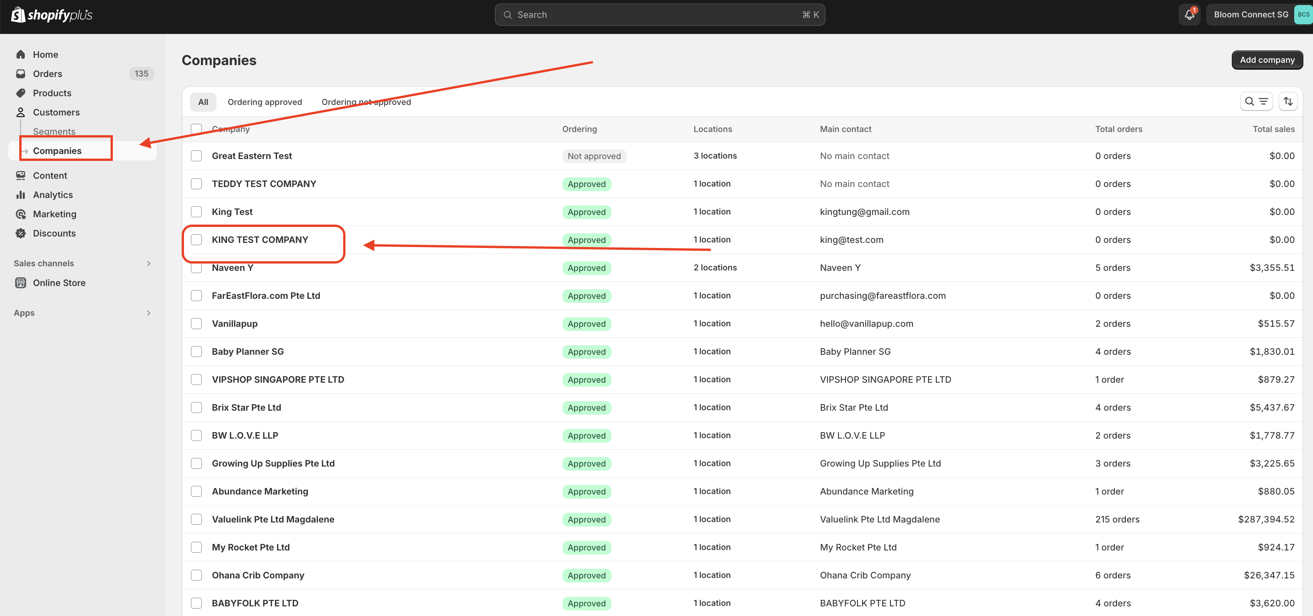The image size is (1313, 616).
Task: Open the Naveen Y company
Action: tap(233, 268)
